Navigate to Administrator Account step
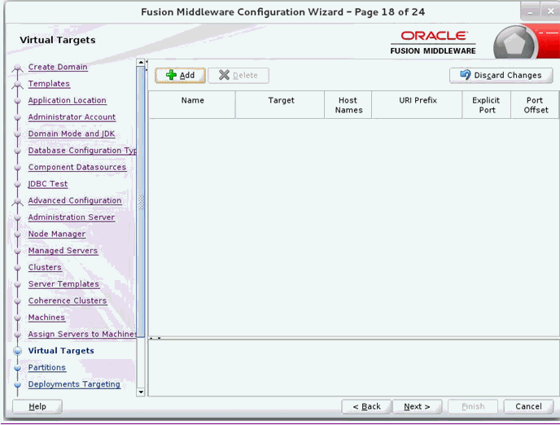Screen dimensions: 560x425 coord(72,117)
